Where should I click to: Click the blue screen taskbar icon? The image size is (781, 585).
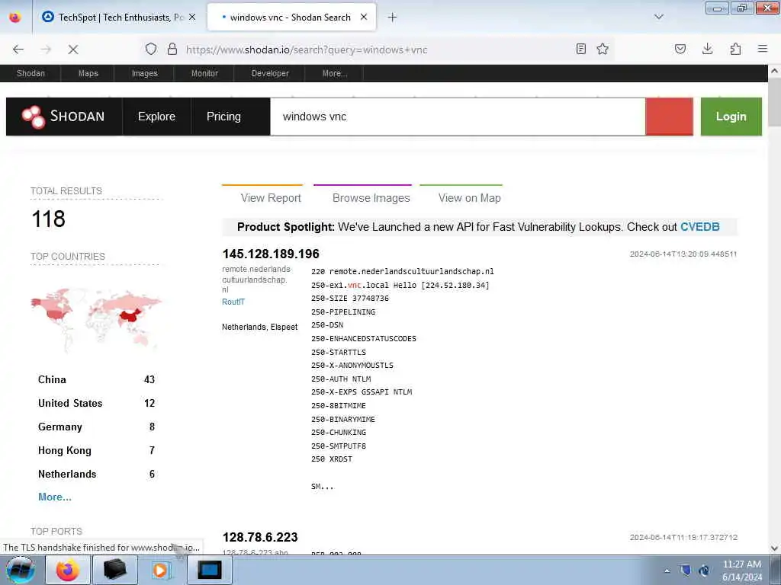tap(209, 571)
